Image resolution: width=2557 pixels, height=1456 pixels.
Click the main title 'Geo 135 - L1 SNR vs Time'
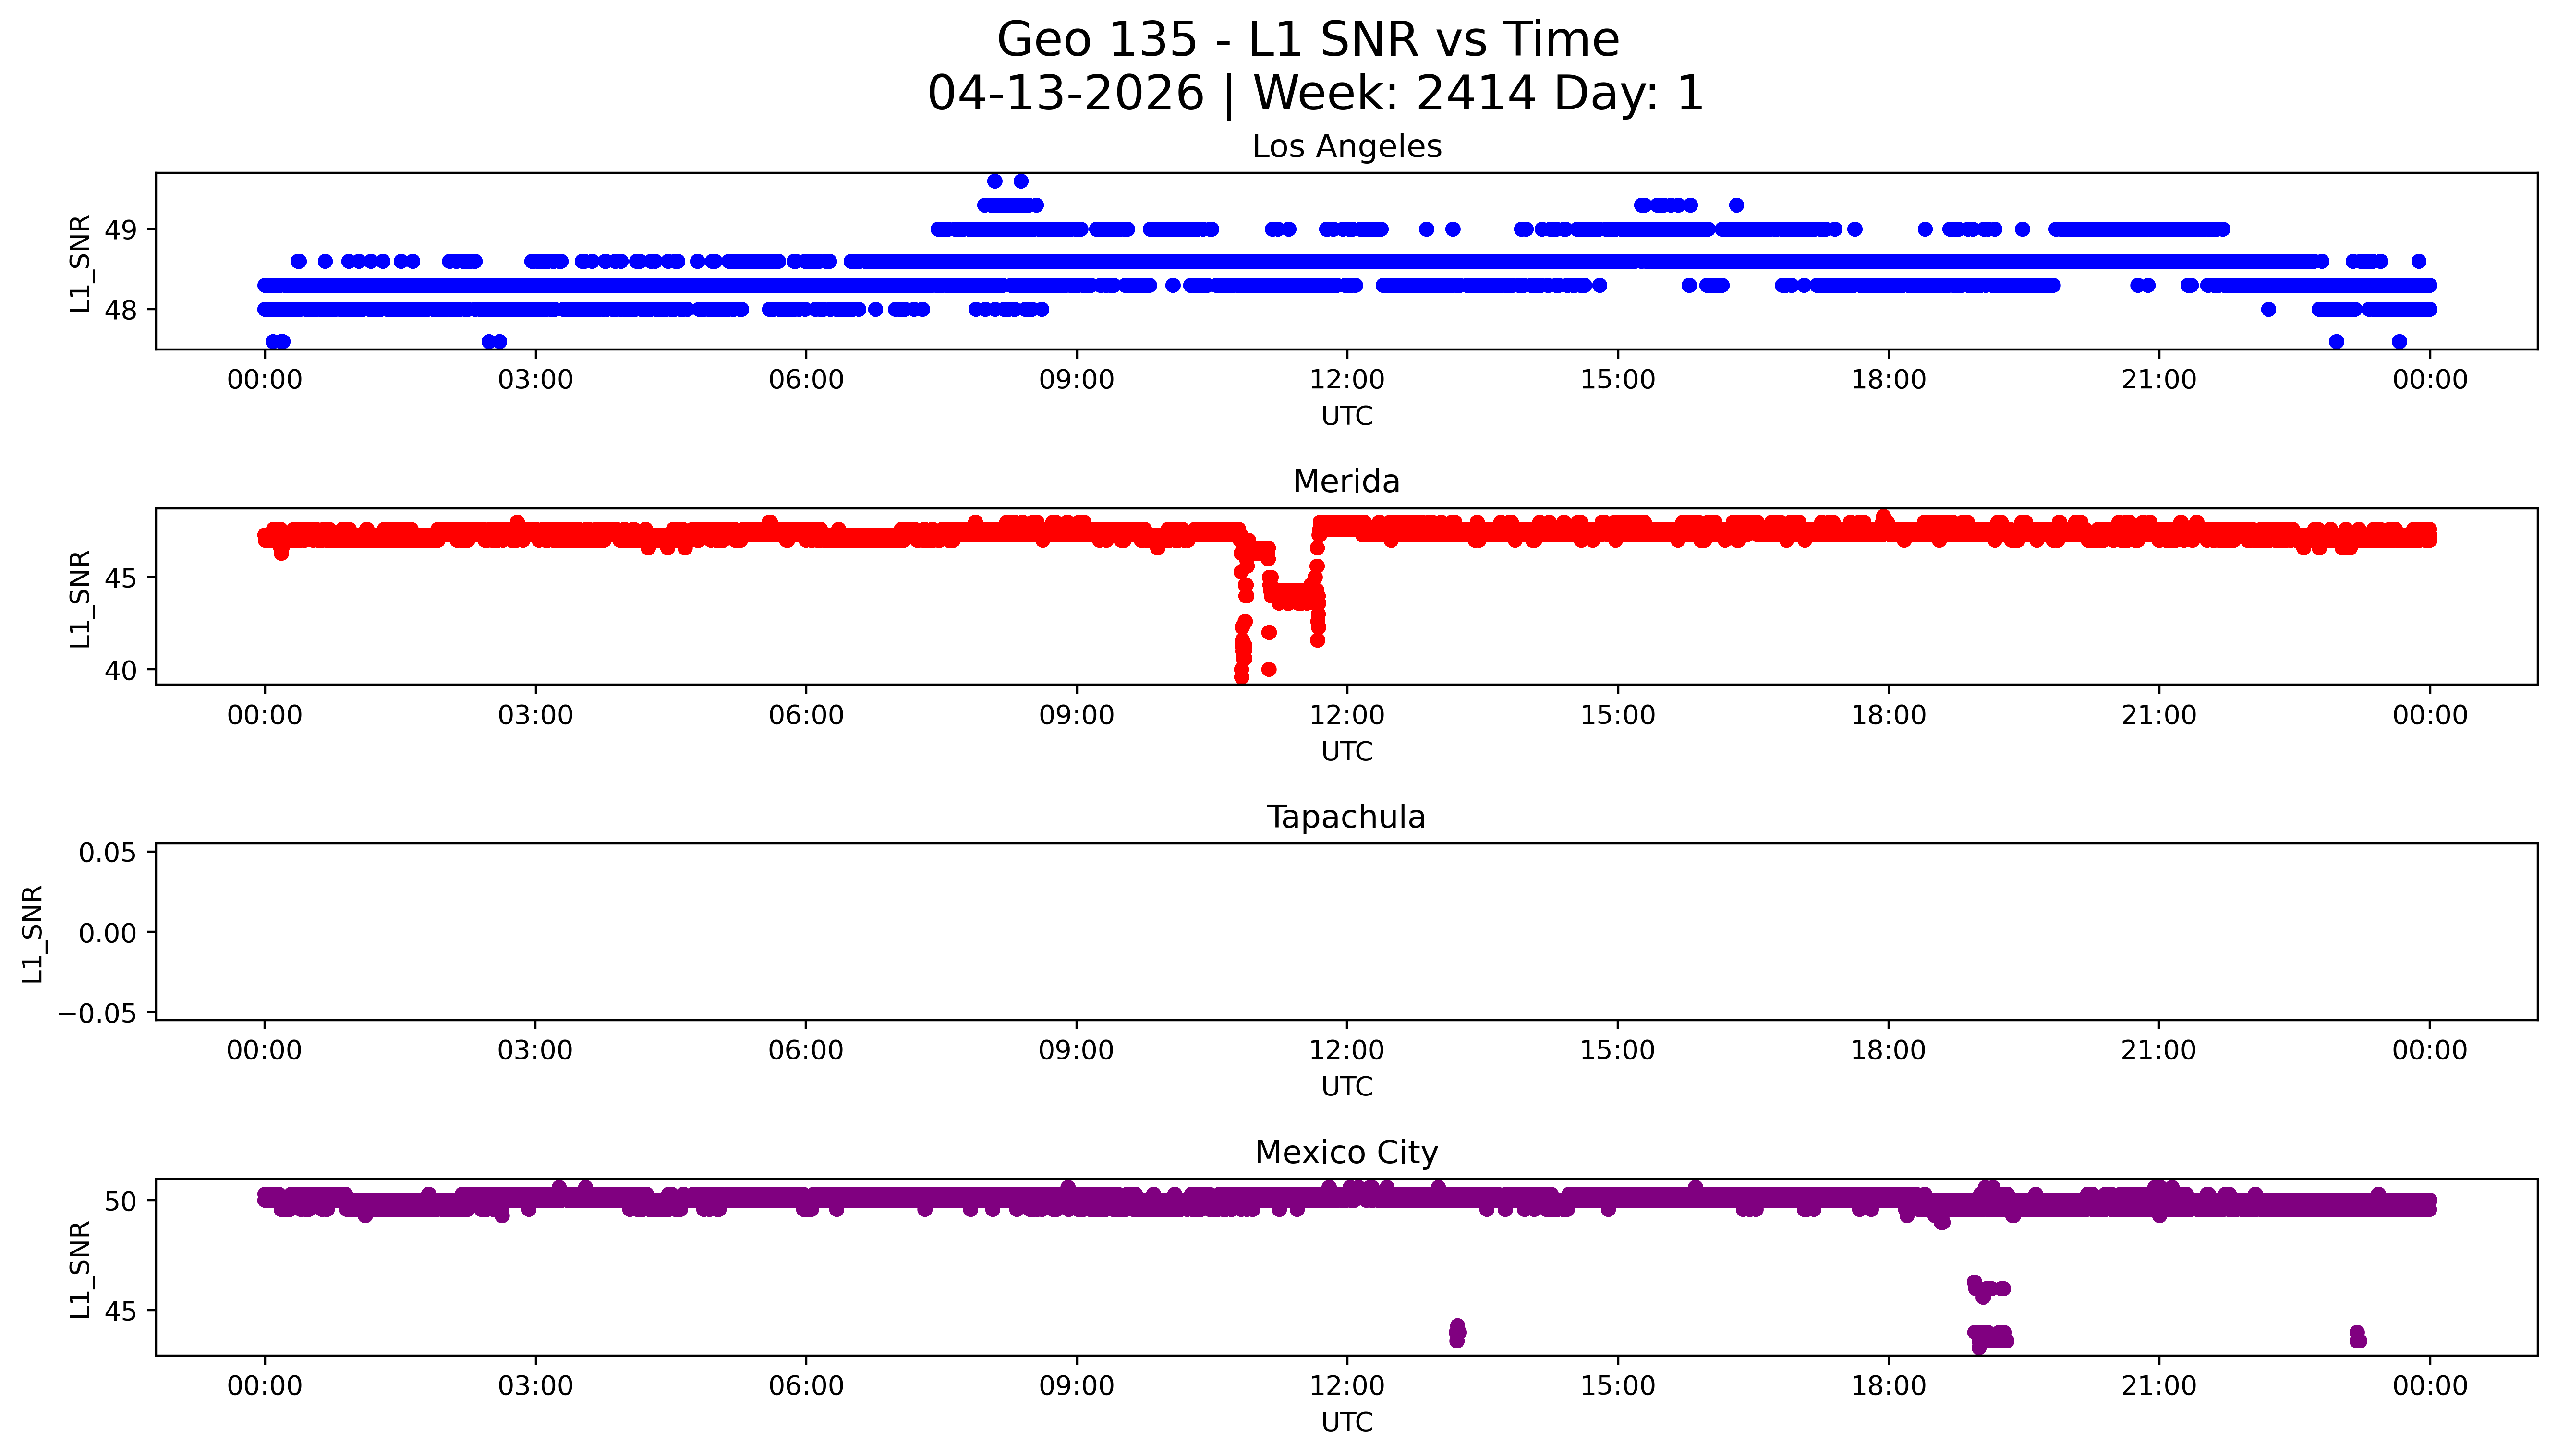pos(1308,40)
